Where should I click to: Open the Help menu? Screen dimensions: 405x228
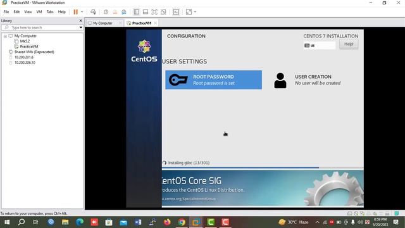click(x=62, y=12)
